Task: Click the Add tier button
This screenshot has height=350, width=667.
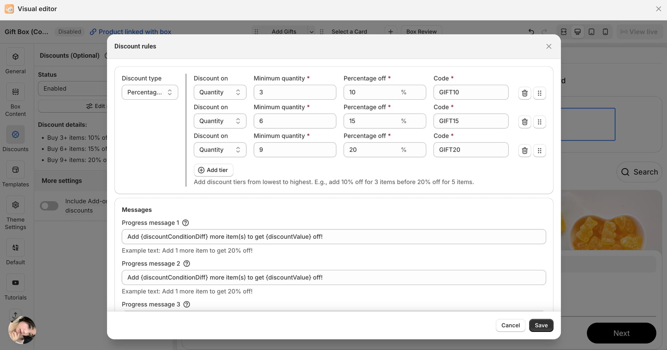Action: (213, 170)
